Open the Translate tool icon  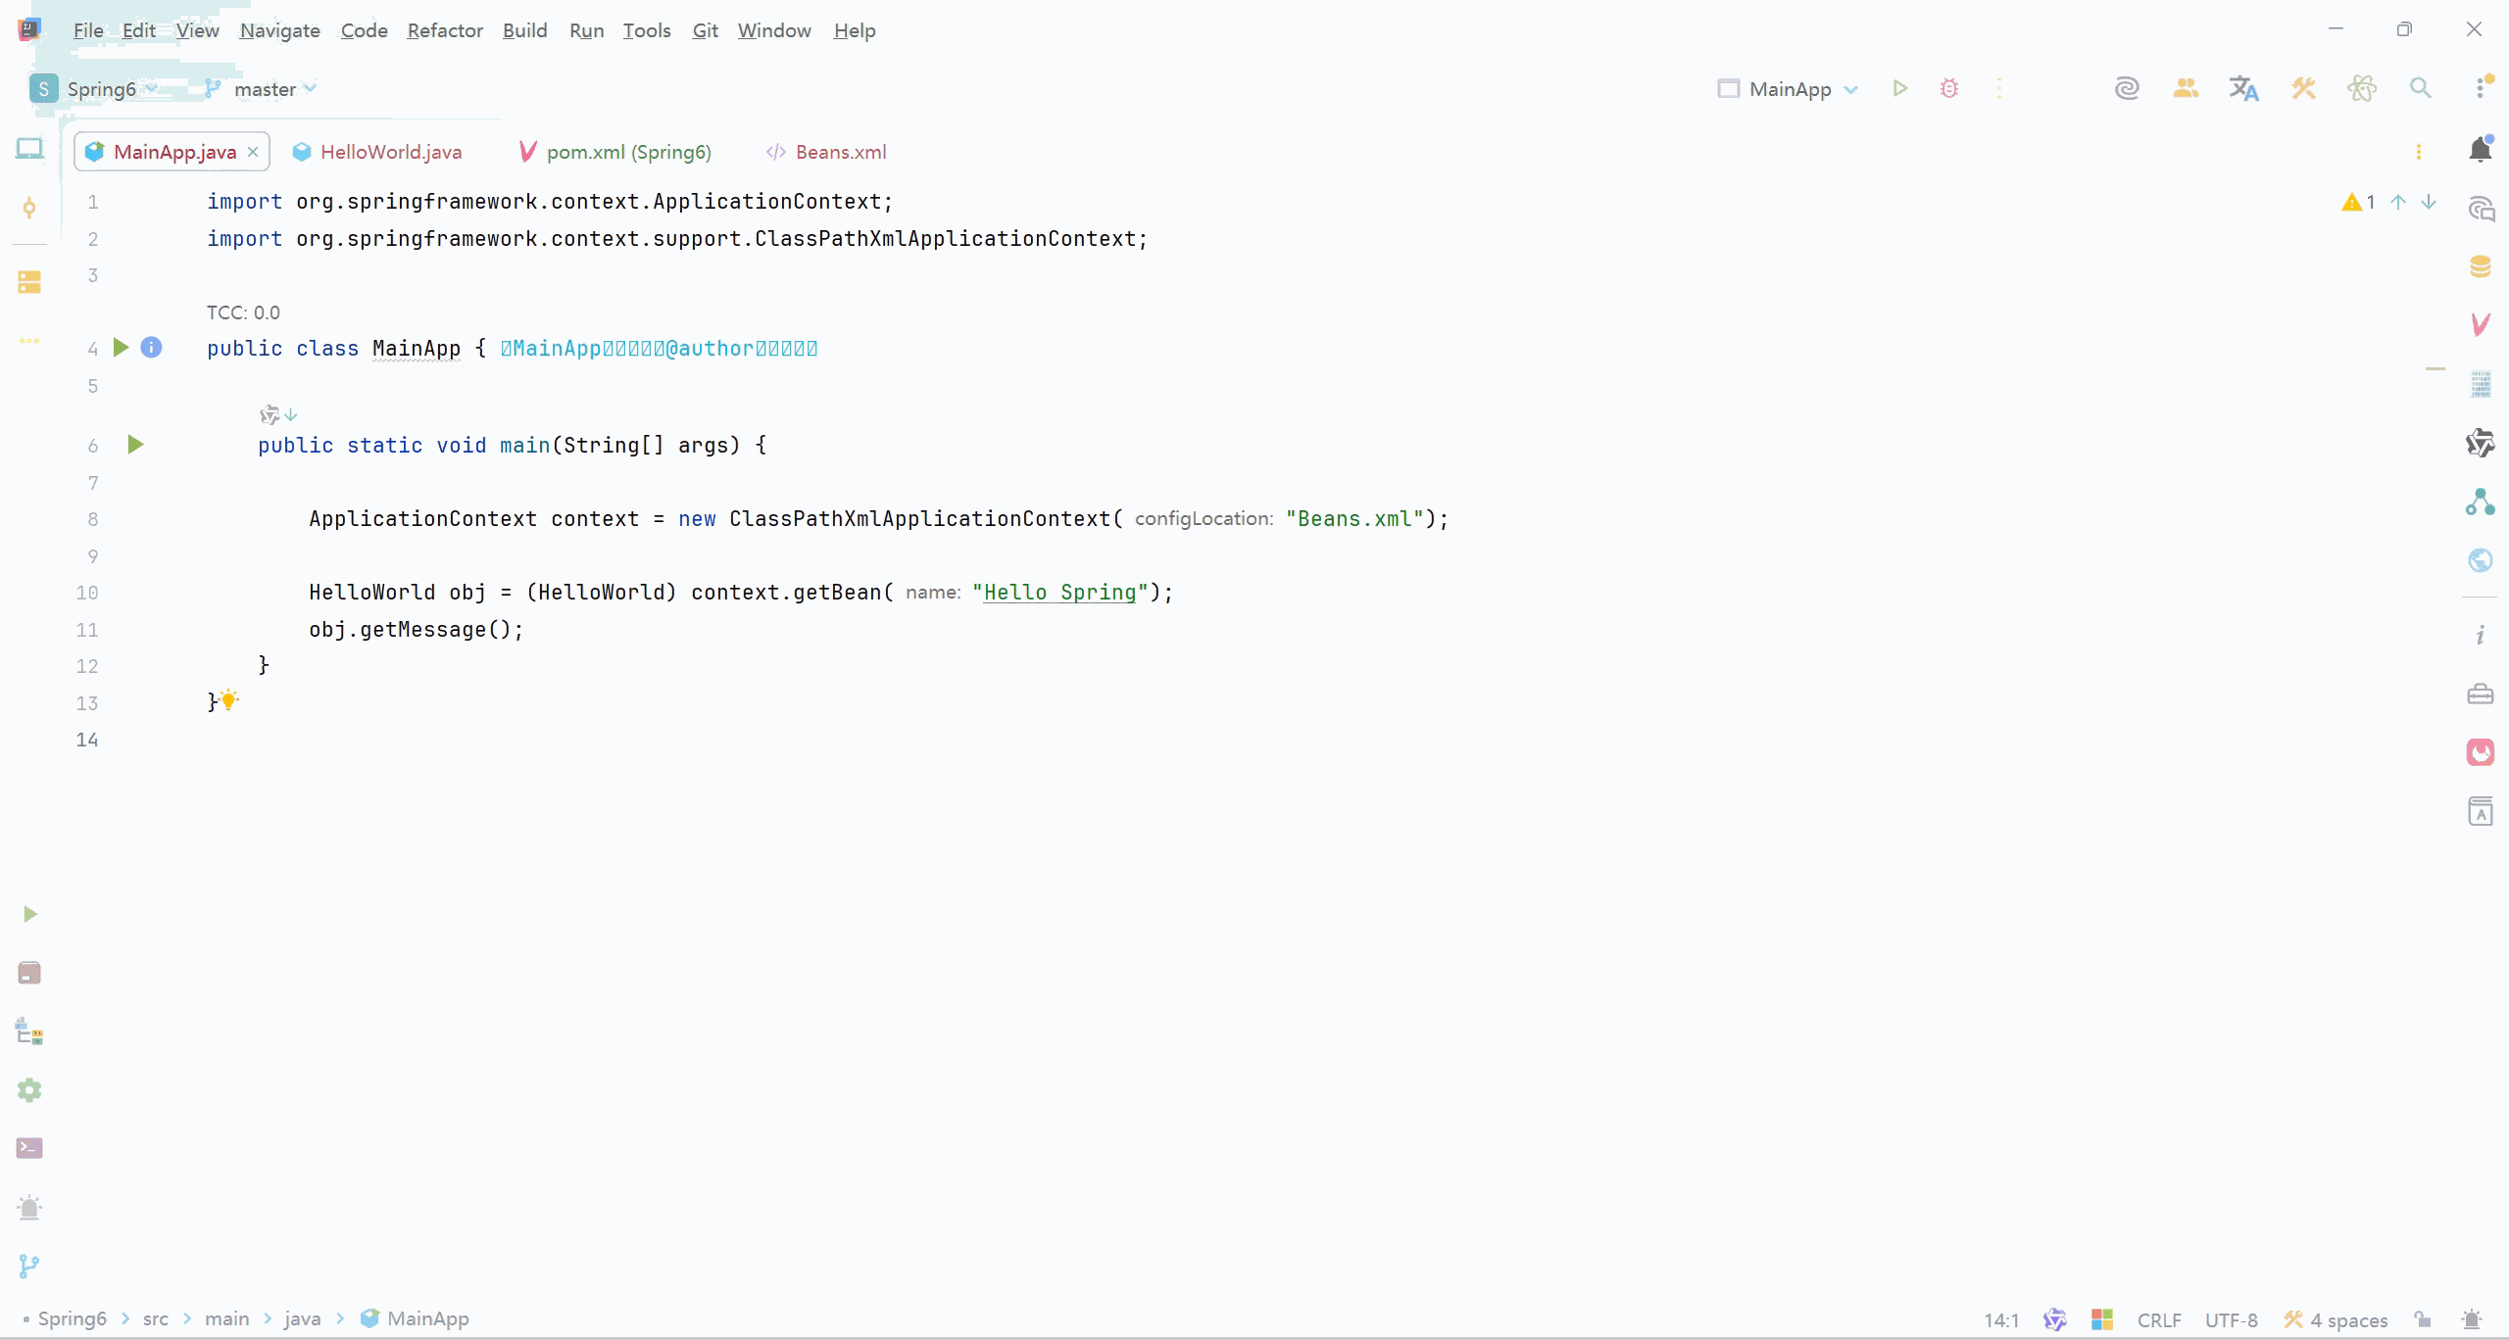[2243, 89]
